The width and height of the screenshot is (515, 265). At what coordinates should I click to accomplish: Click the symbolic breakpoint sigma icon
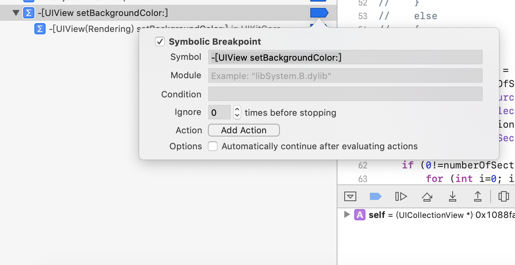coord(28,13)
